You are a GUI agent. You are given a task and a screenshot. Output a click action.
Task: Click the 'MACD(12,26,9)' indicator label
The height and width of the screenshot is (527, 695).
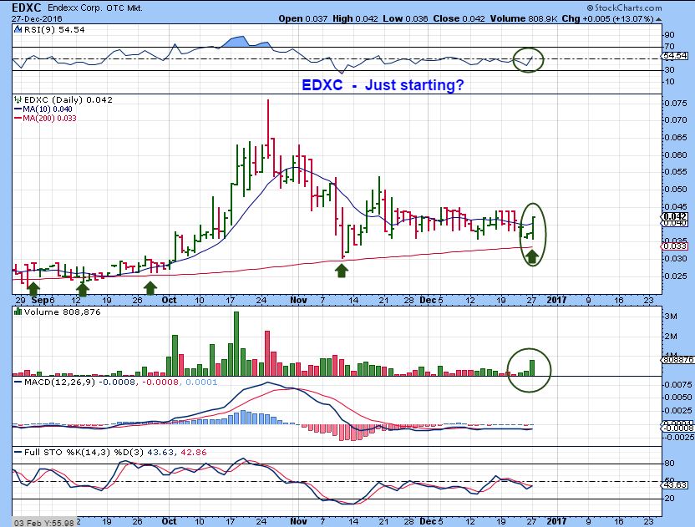tap(60, 382)
